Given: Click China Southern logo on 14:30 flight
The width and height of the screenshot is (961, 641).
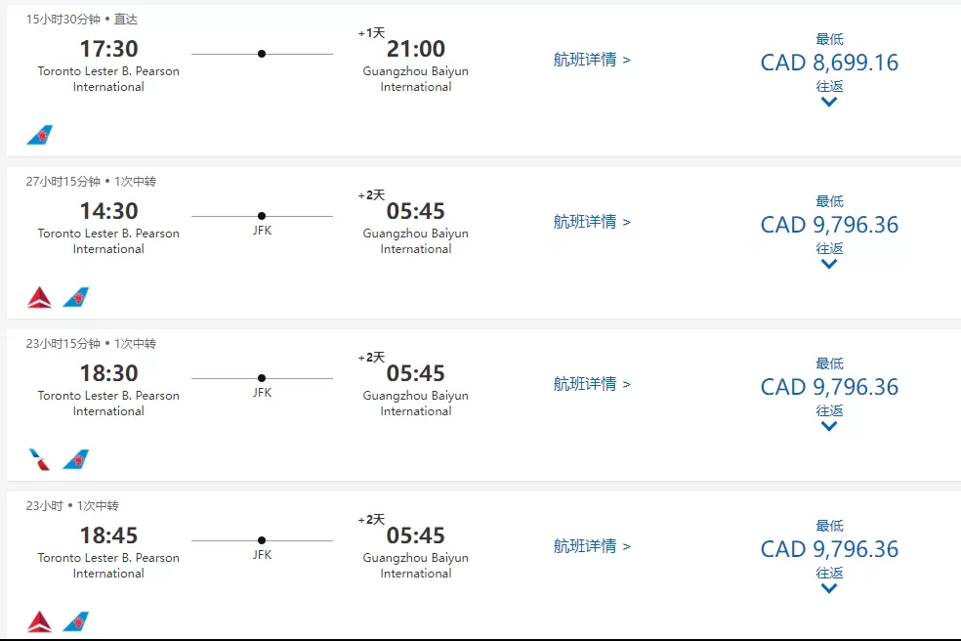Looking at the screenshot, I should (76, 297).
